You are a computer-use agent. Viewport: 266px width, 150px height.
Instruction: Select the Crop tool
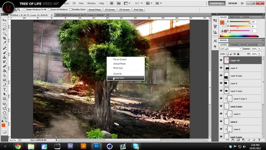[x=5, y=38]
